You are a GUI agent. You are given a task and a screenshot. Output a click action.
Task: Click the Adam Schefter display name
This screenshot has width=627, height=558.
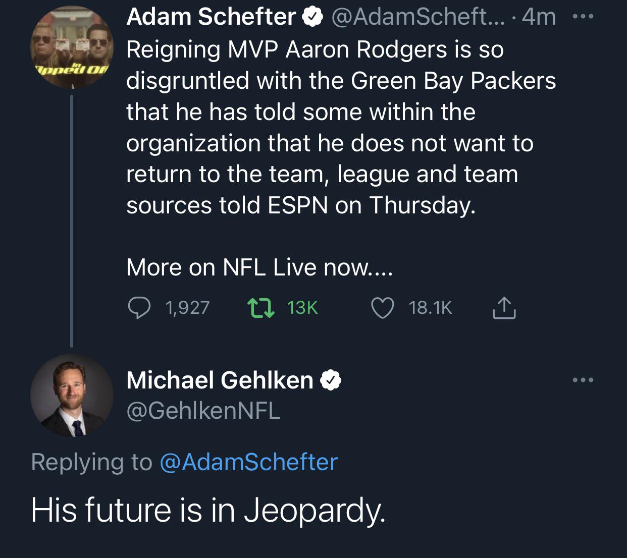point(211,17)
